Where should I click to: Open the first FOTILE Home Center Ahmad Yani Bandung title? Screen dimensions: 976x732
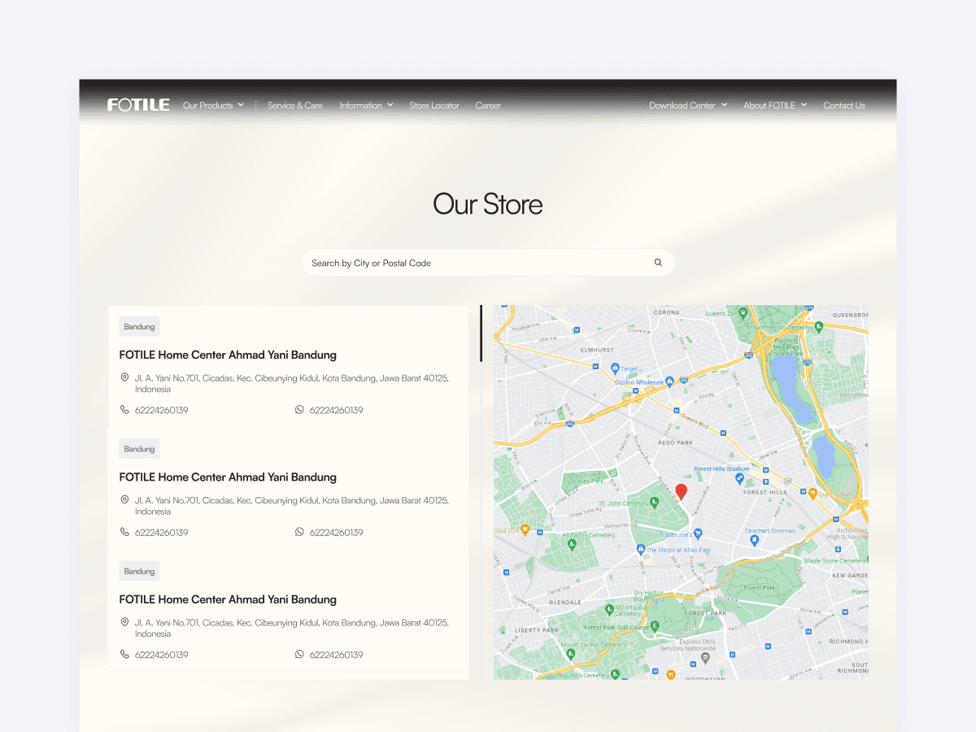[228, 355]
